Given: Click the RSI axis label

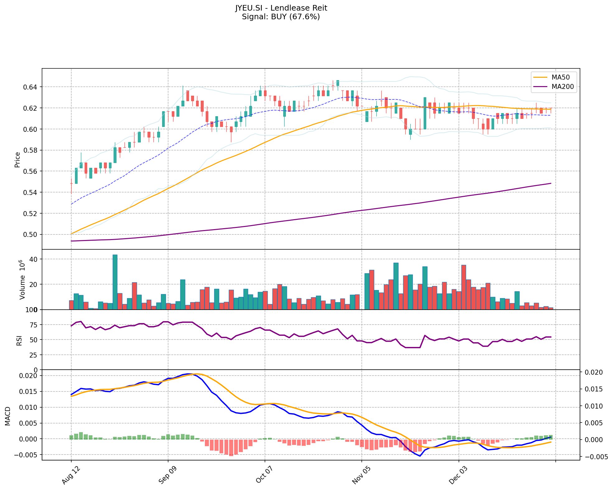Looking at the screenshot, I should click(19, 340).
